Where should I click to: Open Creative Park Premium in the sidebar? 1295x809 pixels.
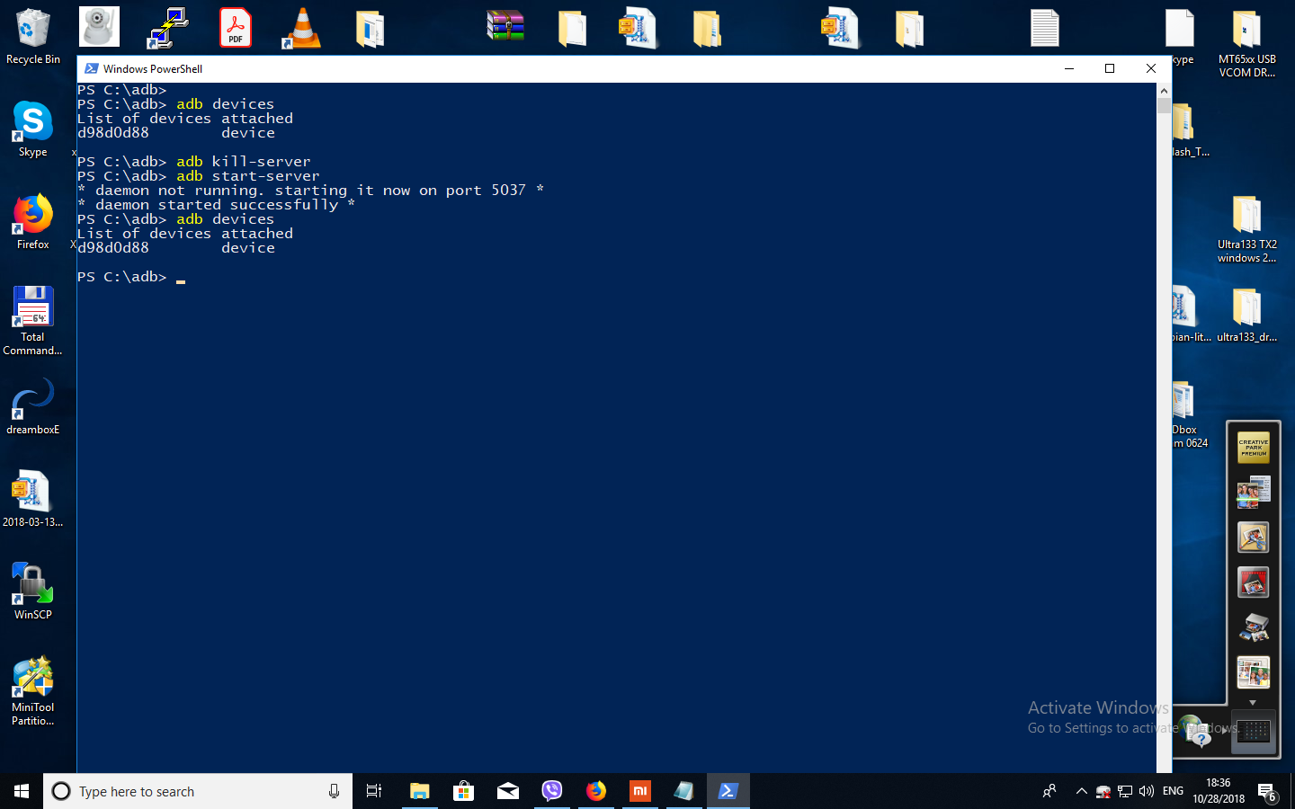pyautogui.click(x=1254, y=447)
